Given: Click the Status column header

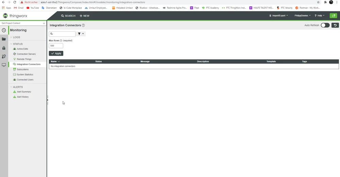Looking at the screenshot, I should tap(98, 62).
